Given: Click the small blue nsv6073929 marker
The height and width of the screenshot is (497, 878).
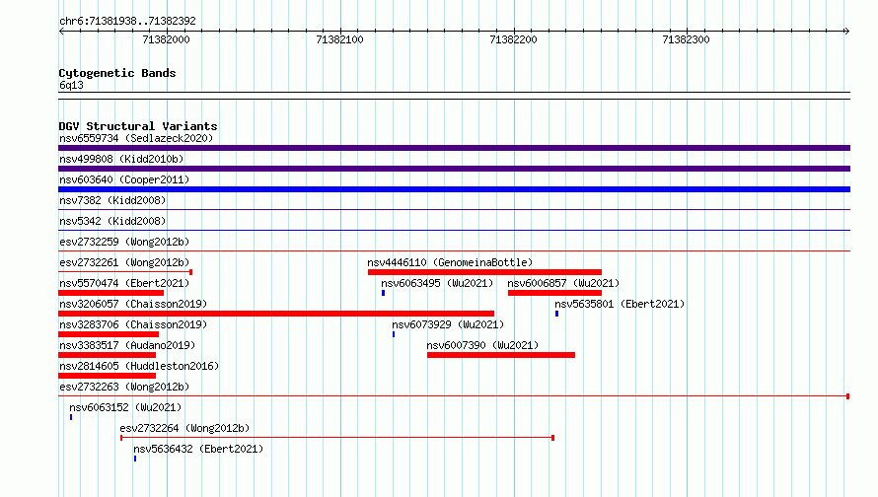Looking at the screenshot, I should [394, 334].
